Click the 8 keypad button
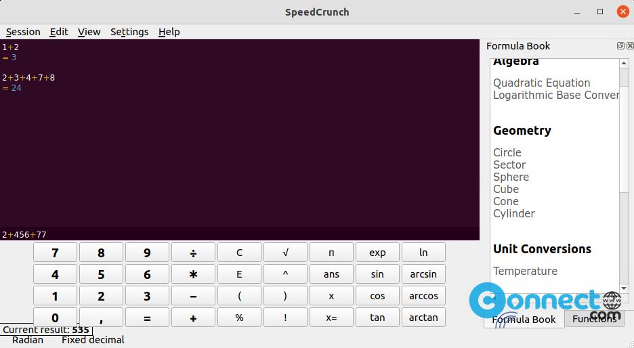Image resolution: width=634 pixels, height=348 pixels. coord(101,253)
